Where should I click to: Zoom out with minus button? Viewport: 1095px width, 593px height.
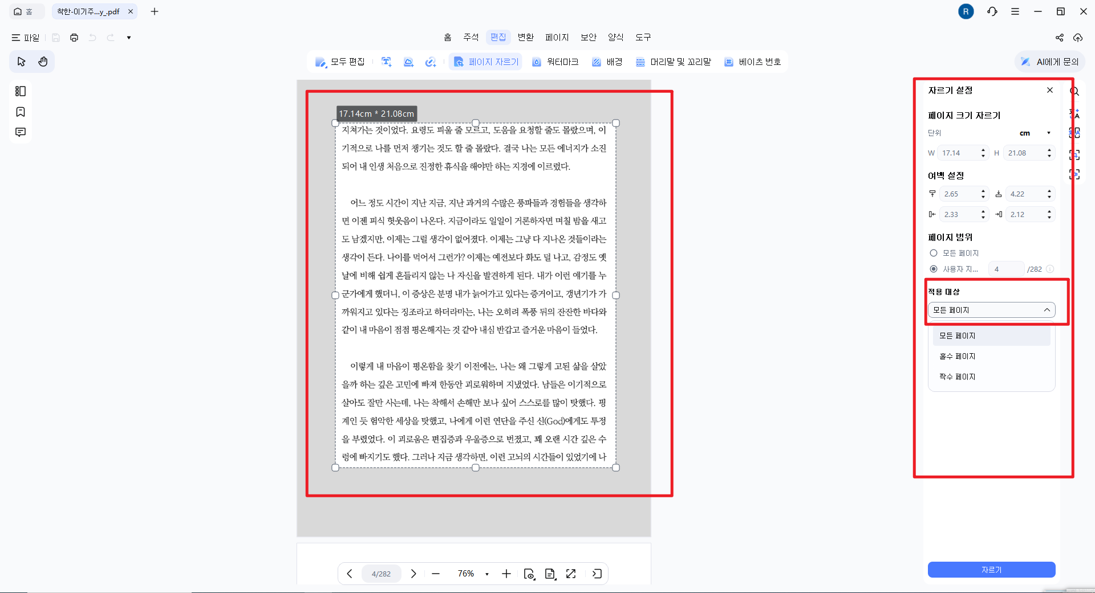coord(436,574)
